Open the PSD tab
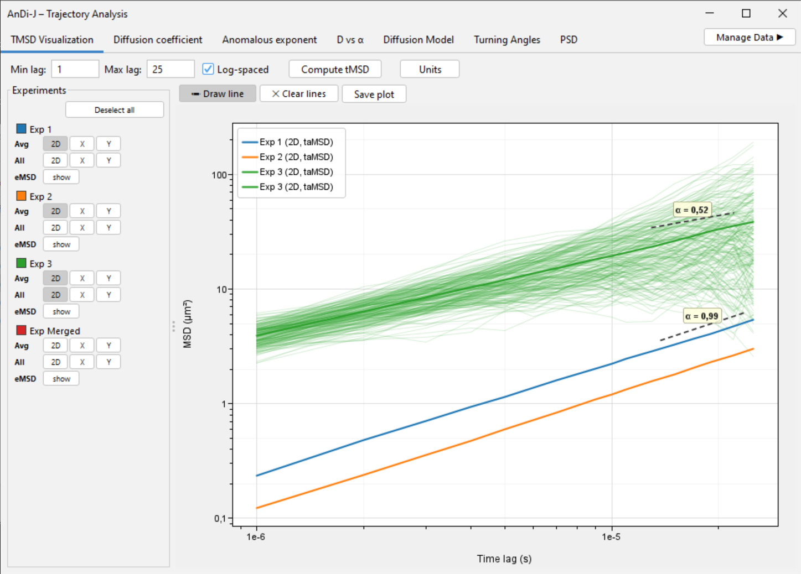This screenshot has height=574, width=801. pos(569,39)
